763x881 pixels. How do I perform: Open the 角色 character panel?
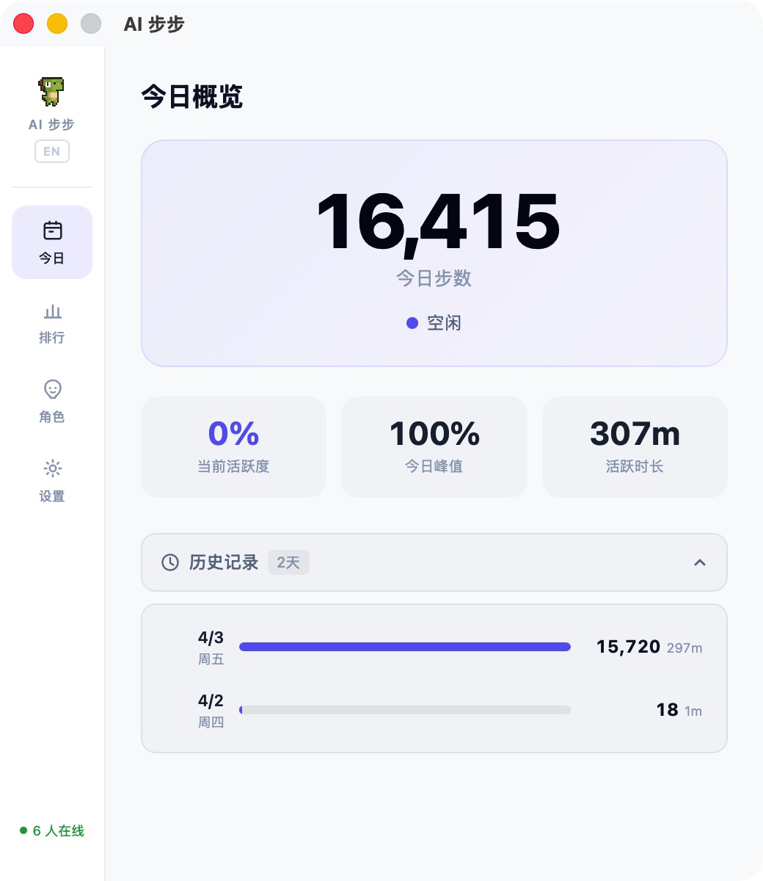coord(52,402)
